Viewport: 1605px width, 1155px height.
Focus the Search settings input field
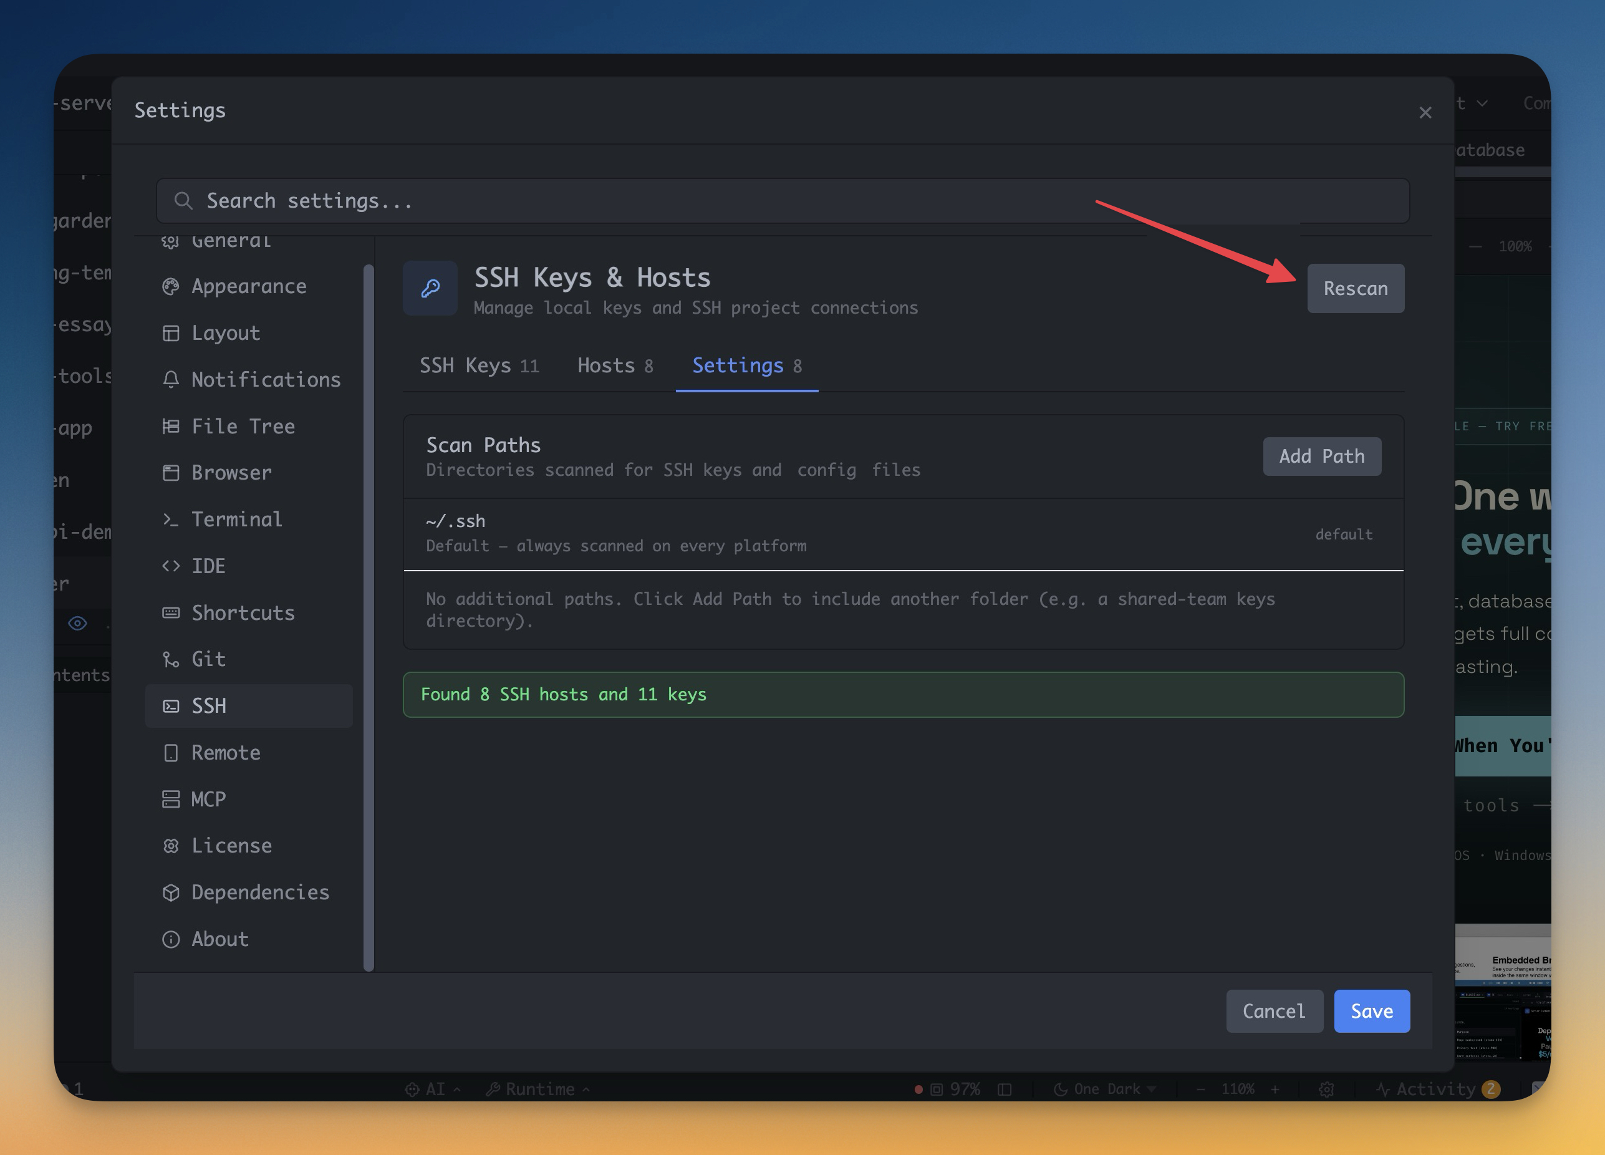[782, 201]
